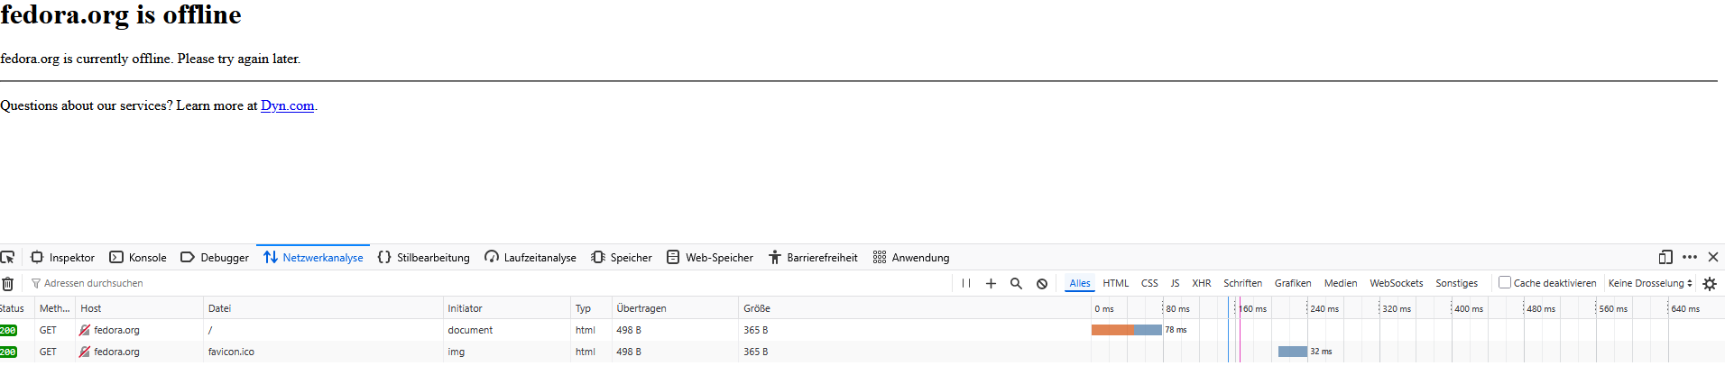Click the 78 ms waterfall bar
The width and height of the screenshot is (1725, 375).
[1127, 330]
